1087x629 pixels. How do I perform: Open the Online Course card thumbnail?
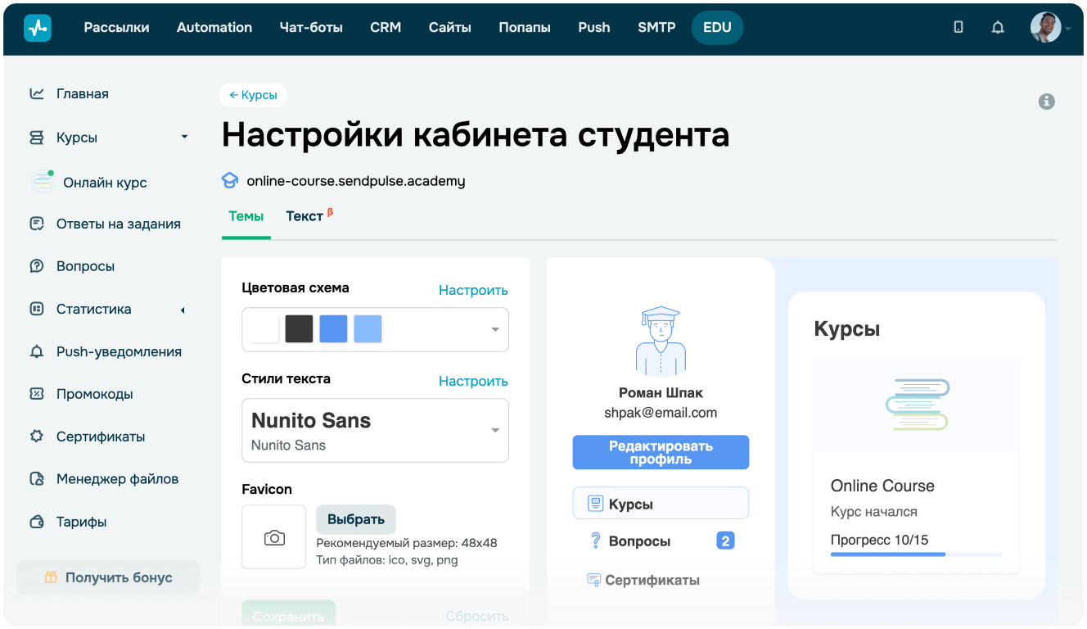tap(916, 405)
